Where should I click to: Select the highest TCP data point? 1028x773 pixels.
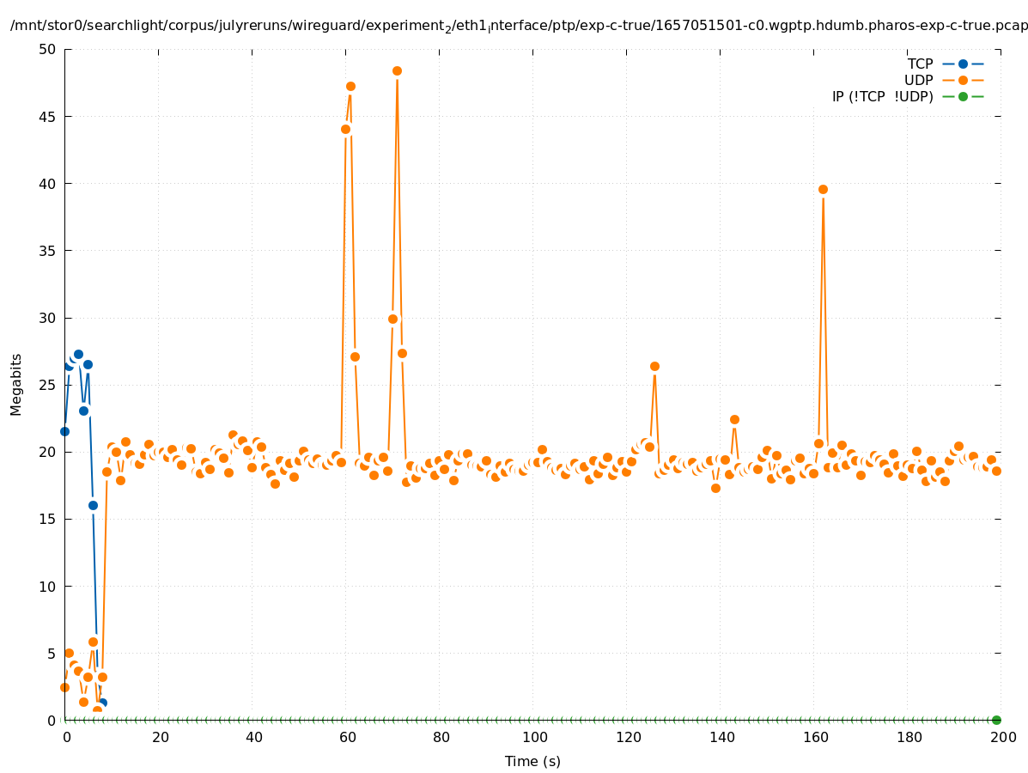click(x=78, y=354)
